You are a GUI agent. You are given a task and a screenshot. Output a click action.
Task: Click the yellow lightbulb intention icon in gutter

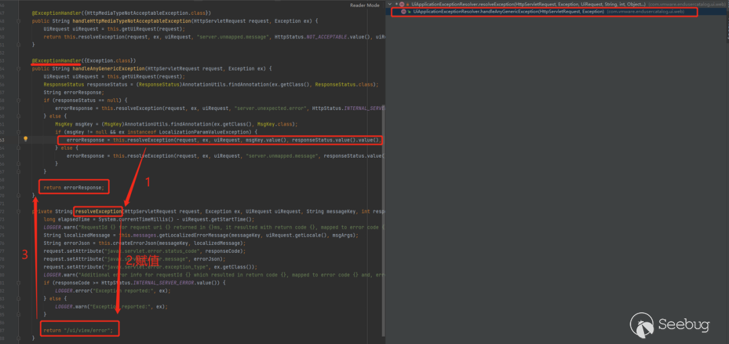[26, 139]
